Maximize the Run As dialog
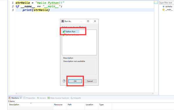The width and height of the screenshot is (174, 110). coord(88,21)
